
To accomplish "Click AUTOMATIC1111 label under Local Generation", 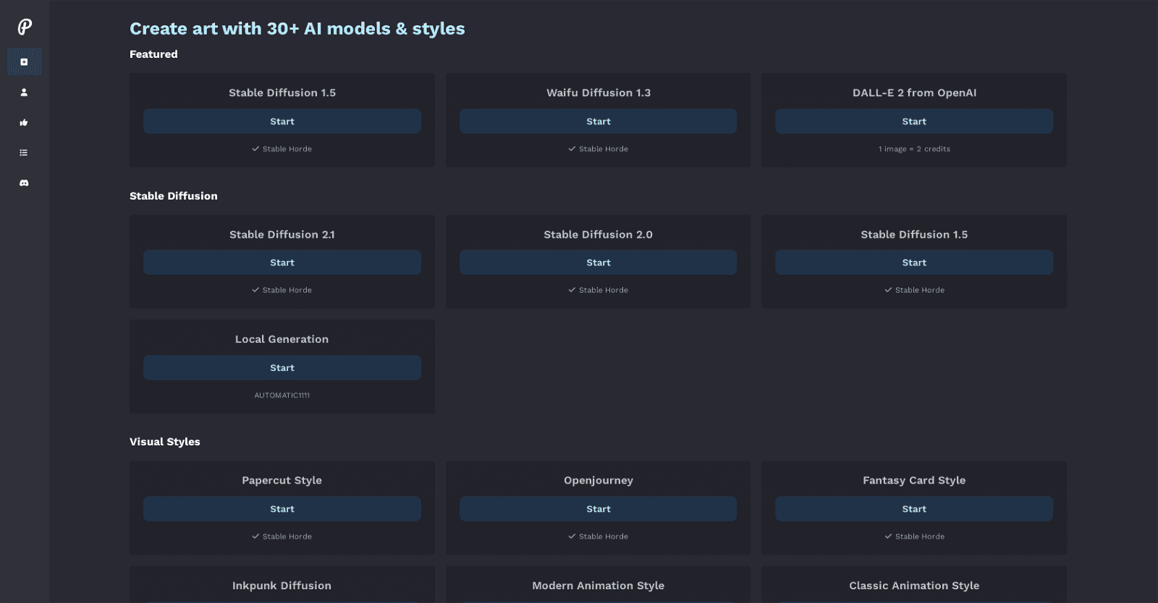I will point(282,395).
